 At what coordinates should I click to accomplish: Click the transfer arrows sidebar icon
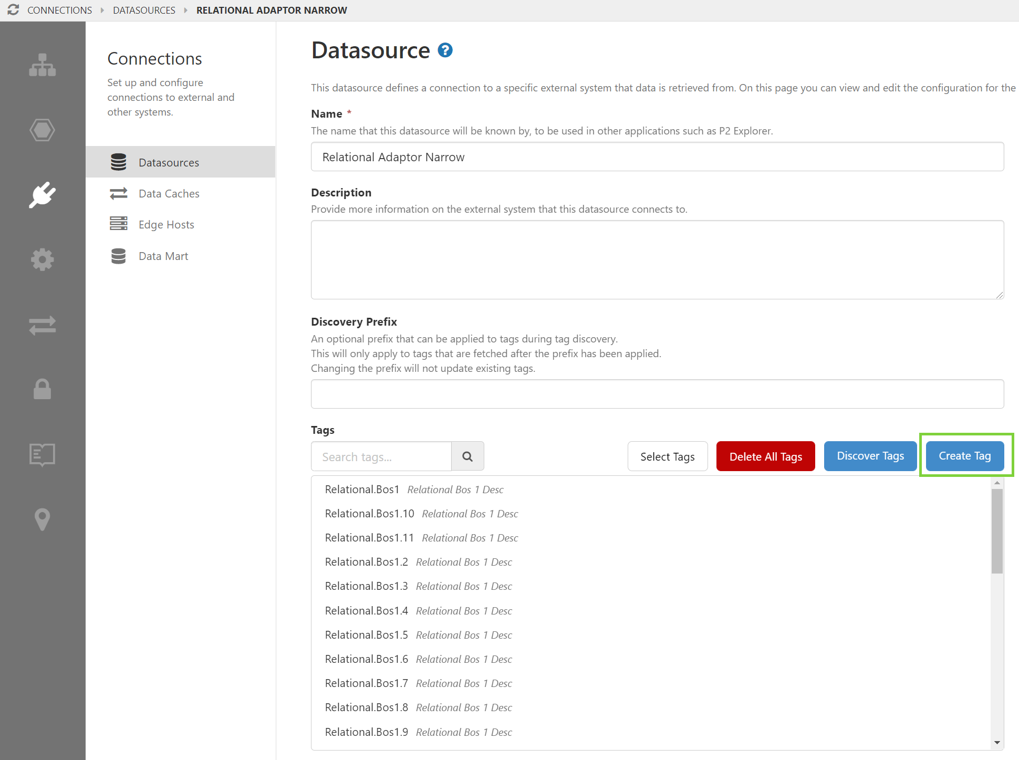pyautogui.click(x=43, y=325)
